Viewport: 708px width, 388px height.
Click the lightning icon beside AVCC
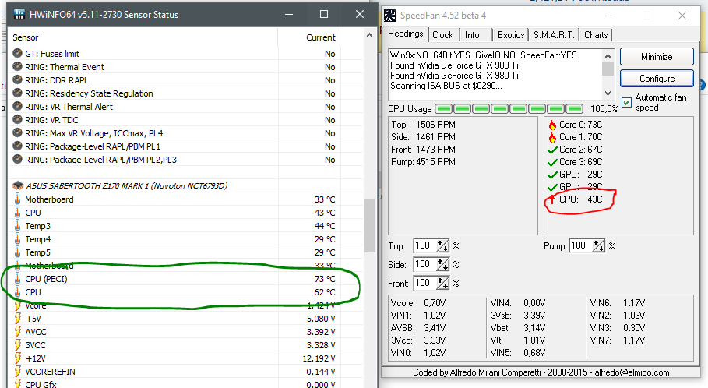pyautogui.click(x=18, y=332)
